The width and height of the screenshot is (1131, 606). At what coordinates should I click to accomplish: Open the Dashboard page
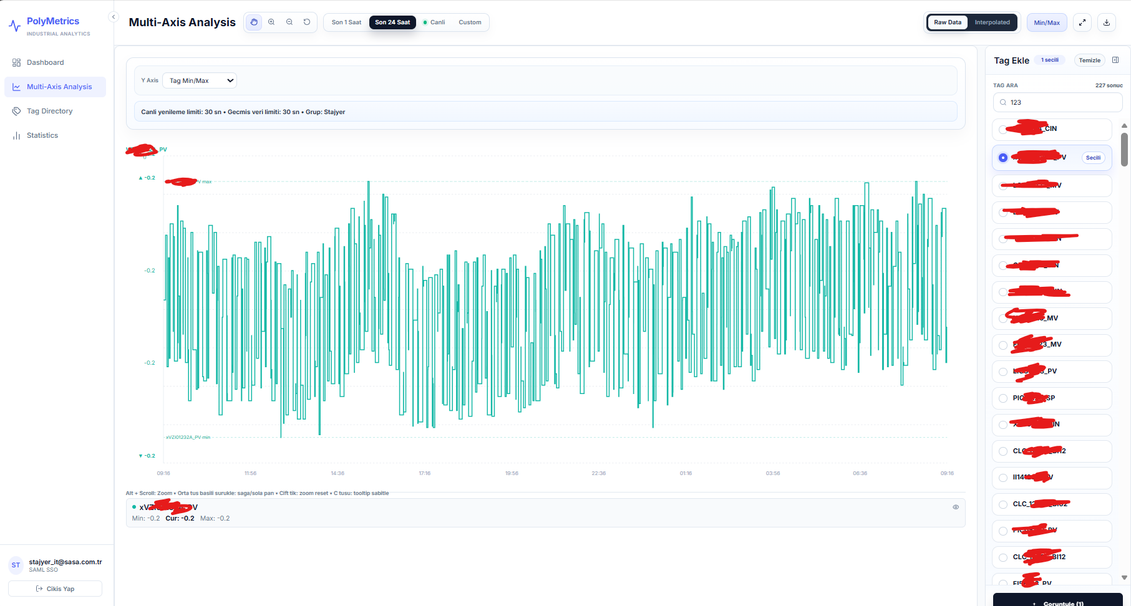(x=55, y=62)
